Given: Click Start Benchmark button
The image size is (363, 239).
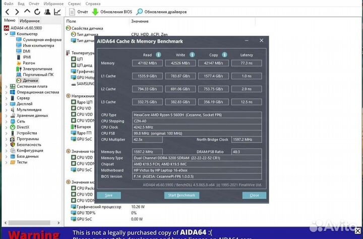Looking at the screenshot, I should 181,195.
